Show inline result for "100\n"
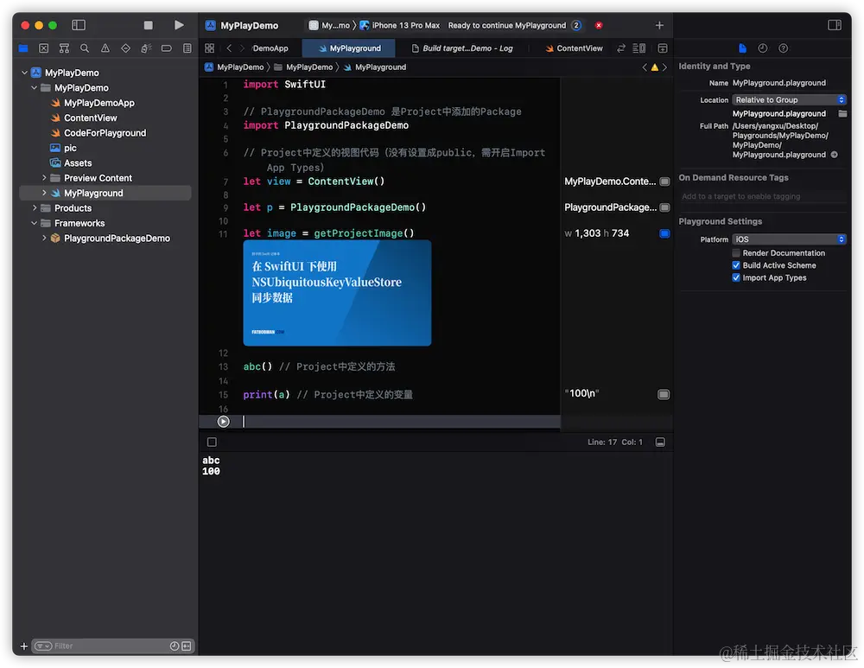The height and width of the screenshot is (668, 864). coord(664,394)
